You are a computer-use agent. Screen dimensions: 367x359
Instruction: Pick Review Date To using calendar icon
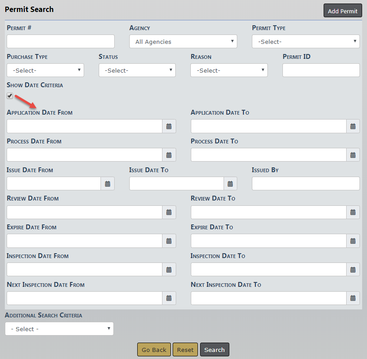coord(353,212)
